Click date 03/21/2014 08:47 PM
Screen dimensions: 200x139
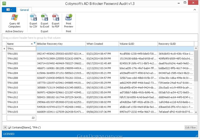coord(102,54)
